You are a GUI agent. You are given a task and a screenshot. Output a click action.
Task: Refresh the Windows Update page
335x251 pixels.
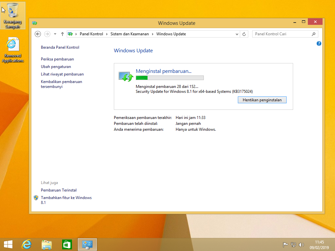click(244, 34)
